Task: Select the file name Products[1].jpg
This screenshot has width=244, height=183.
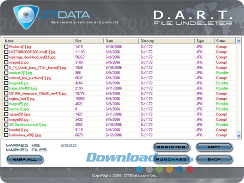Action: [20, 47]
